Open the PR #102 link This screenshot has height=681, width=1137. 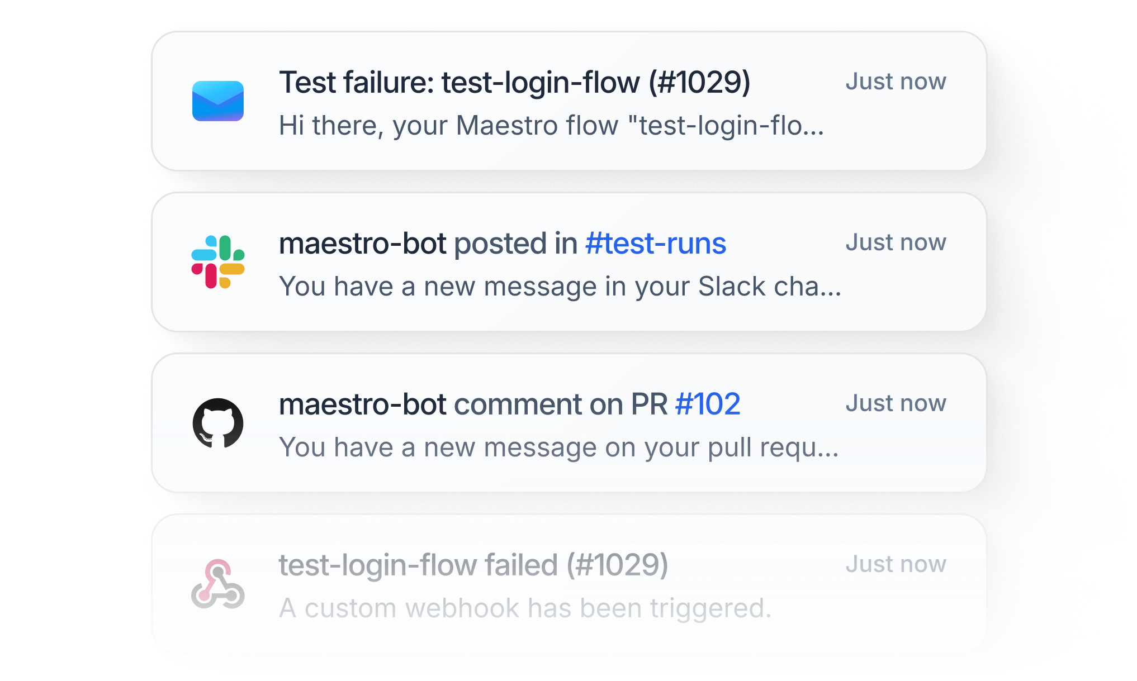click(708, 404)
